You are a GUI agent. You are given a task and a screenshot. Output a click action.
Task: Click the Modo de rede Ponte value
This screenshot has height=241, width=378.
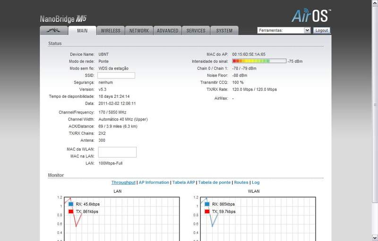tap(103, 61)
